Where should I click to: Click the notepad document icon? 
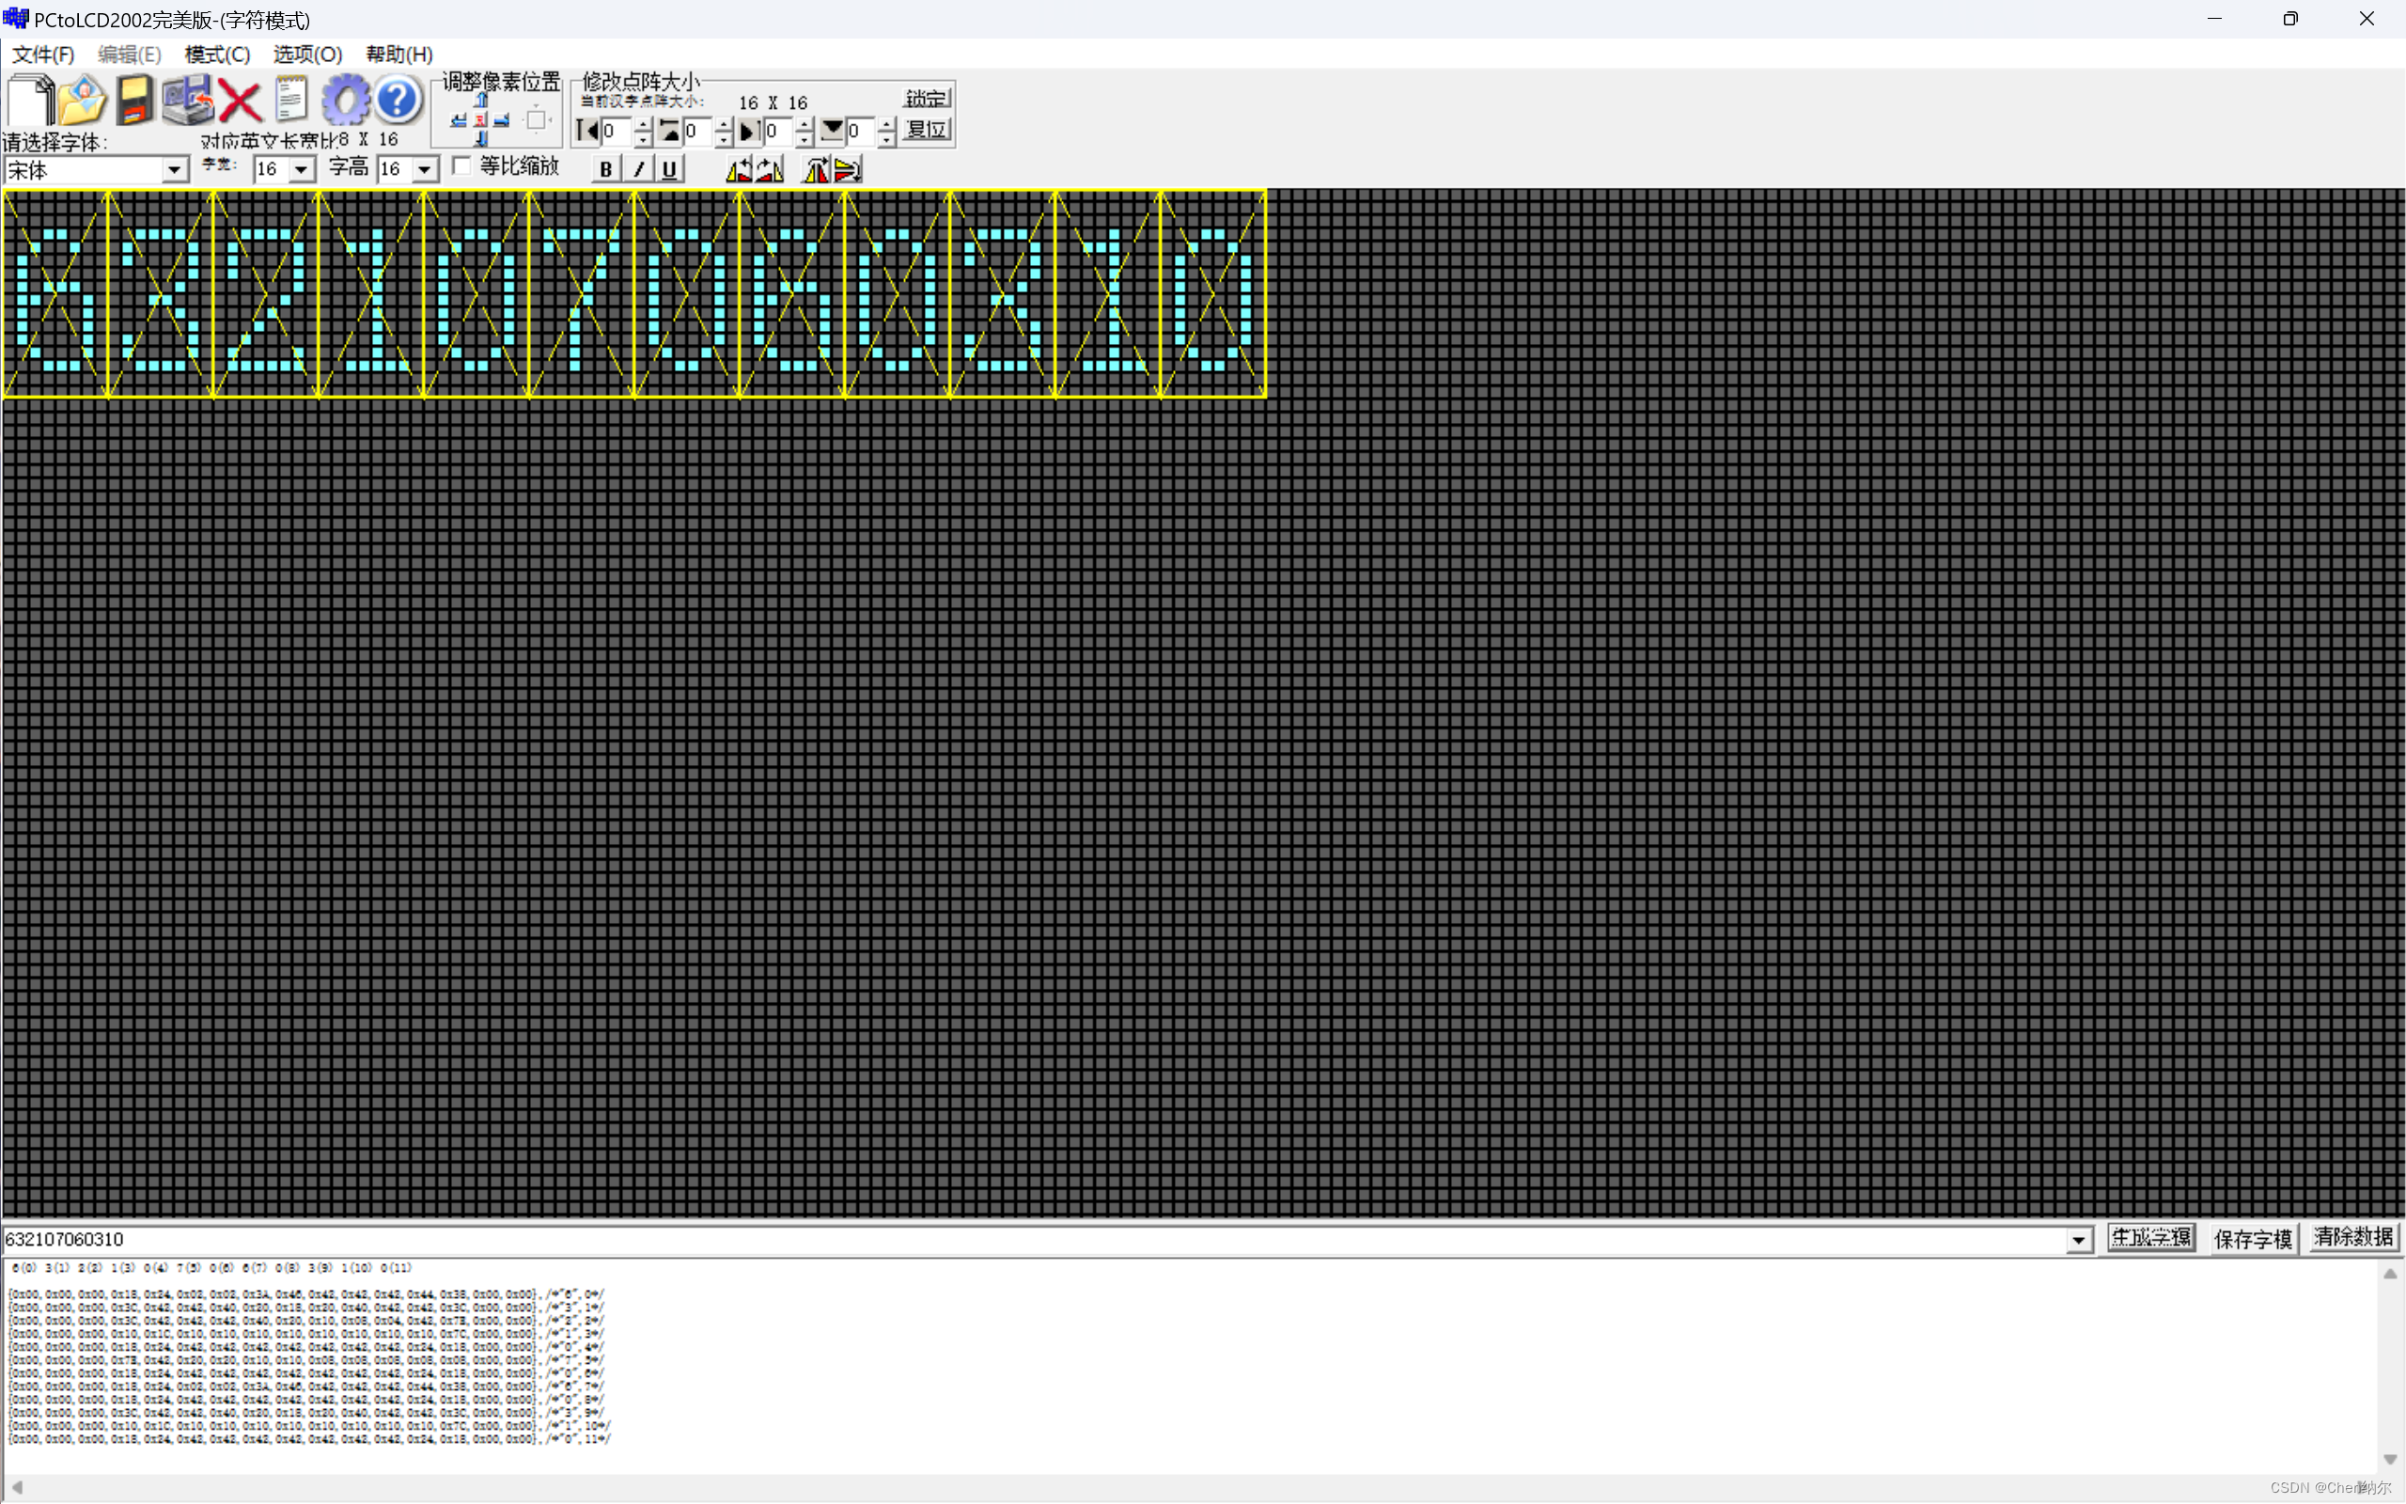point(291,100)
